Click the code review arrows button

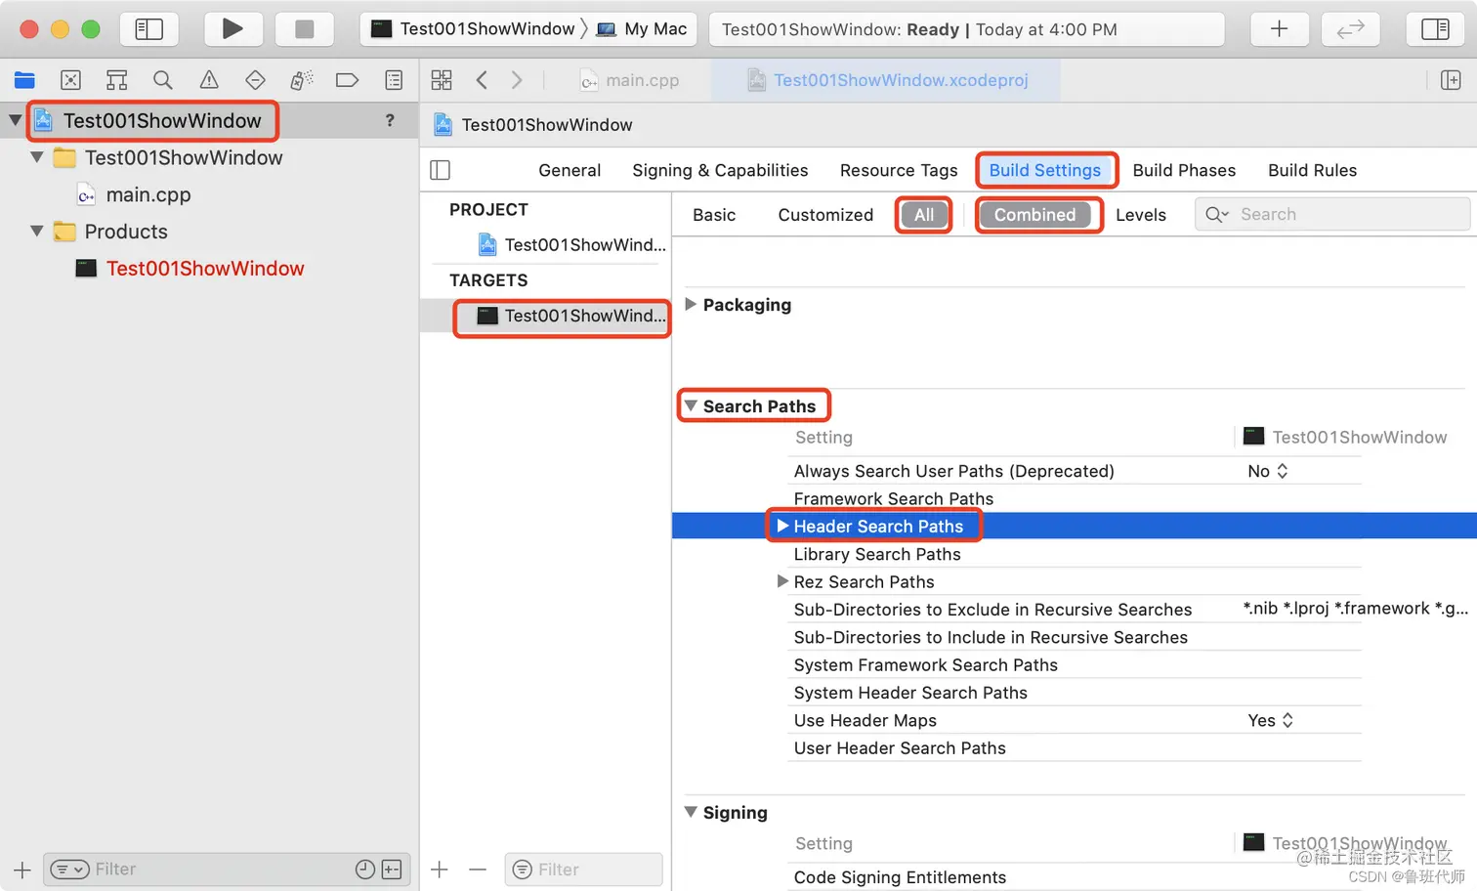pos(1350,29)
